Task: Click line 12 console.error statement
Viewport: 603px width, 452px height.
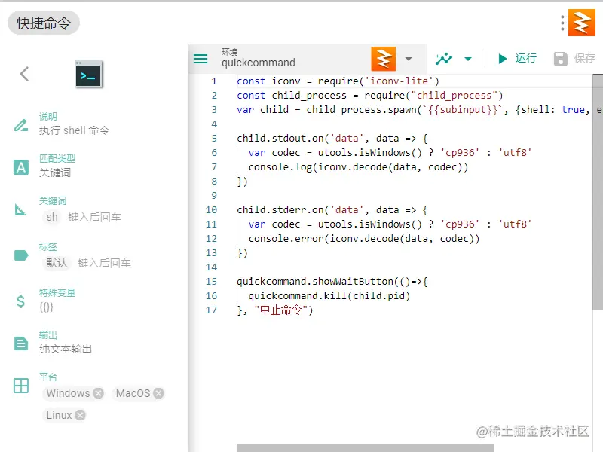Action: (x=364, y=239)
